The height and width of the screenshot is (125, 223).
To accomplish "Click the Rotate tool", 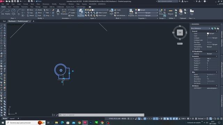I will tap(39, 10).
